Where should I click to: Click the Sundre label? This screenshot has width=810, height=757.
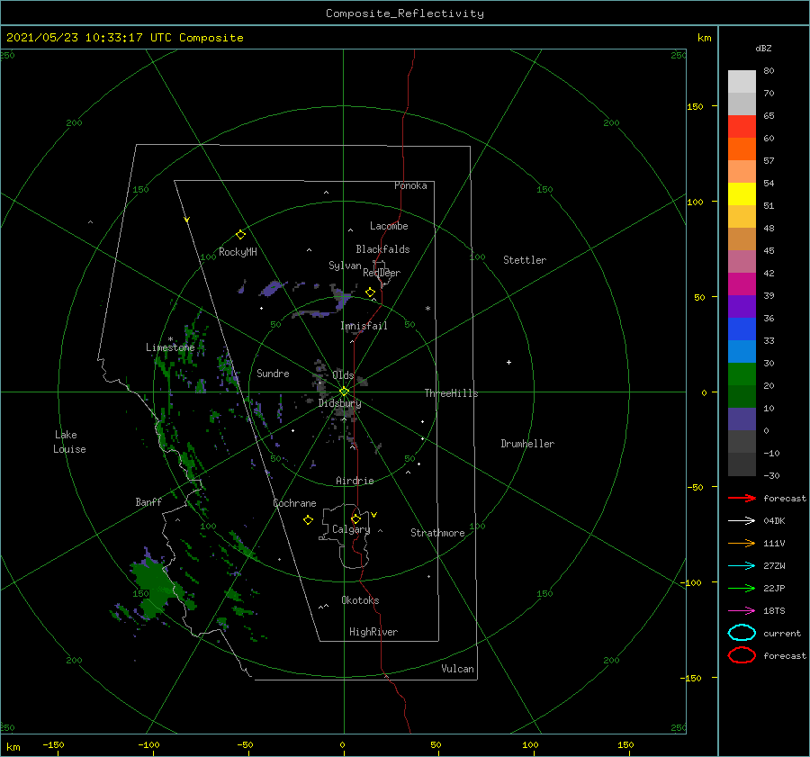[x=273, y=373]
